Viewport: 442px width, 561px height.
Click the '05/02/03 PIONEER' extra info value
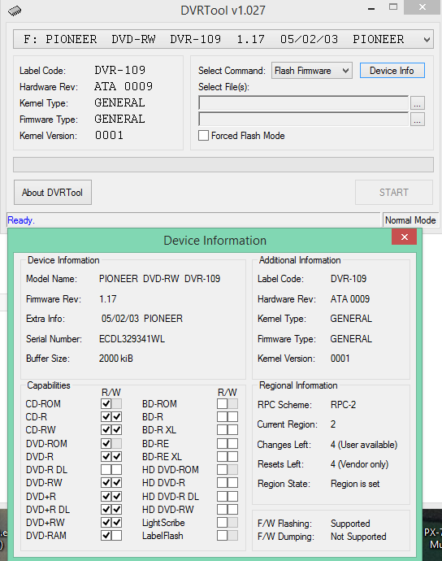142,319
